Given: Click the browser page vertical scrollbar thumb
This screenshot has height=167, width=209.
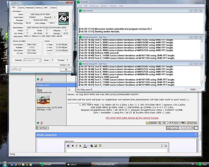Looking at the screenshot, I should point(200,136).
